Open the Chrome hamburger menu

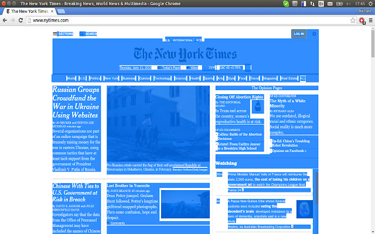(370, 20)
